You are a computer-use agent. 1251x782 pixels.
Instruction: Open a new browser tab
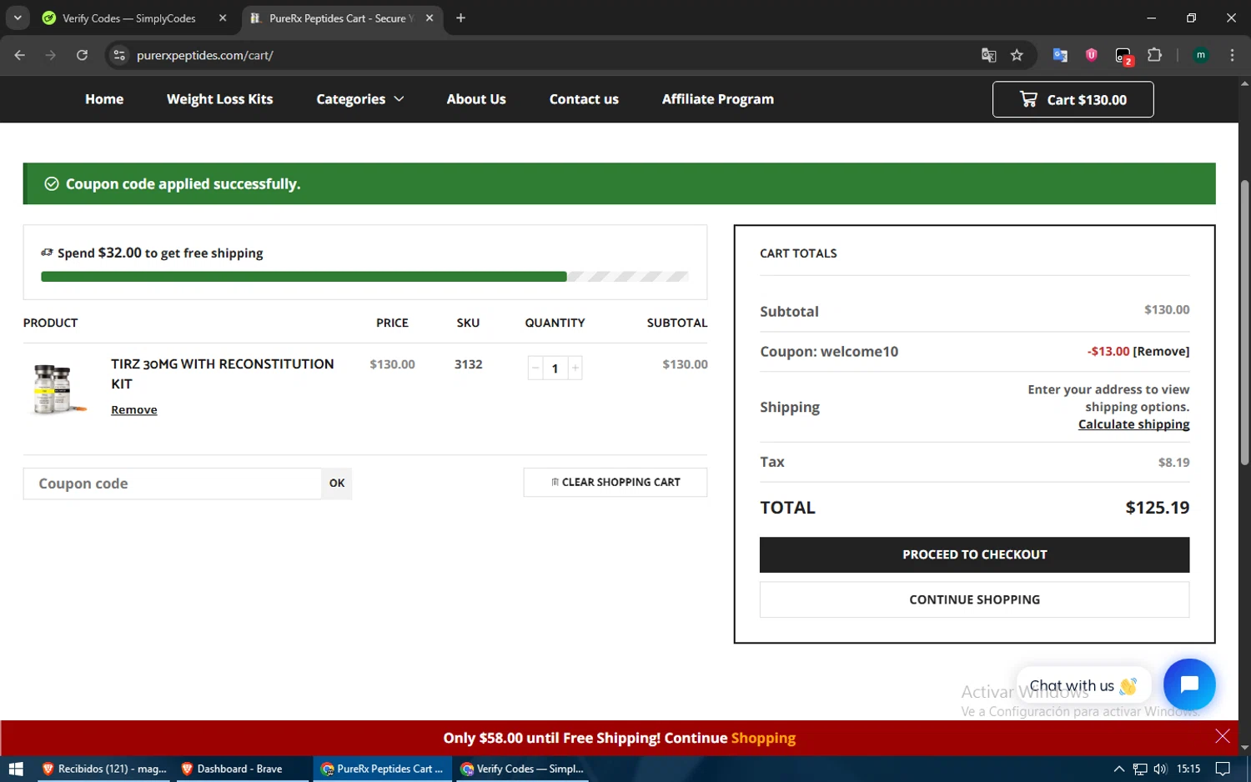[x=460, y=18]
